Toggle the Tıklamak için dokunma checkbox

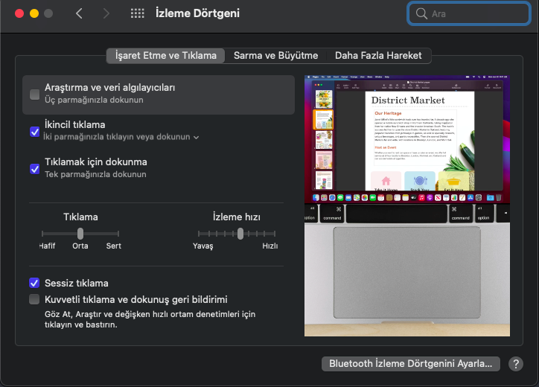pyautogui.click(x=34, y=168)
